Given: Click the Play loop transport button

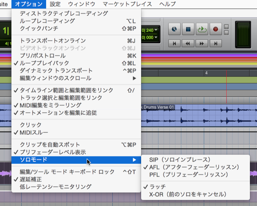Looking at the screenshot, I should pyautogui.click(x=202, y=29).
